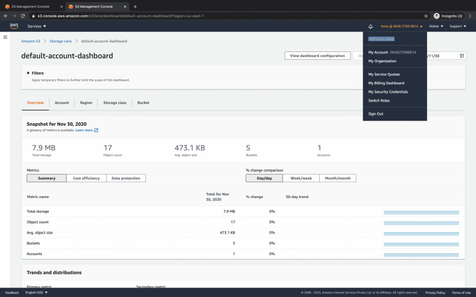This screenshot has height=297, width=476.
Task: Select the Data protection metrics option
Action: tap(126, 178)
